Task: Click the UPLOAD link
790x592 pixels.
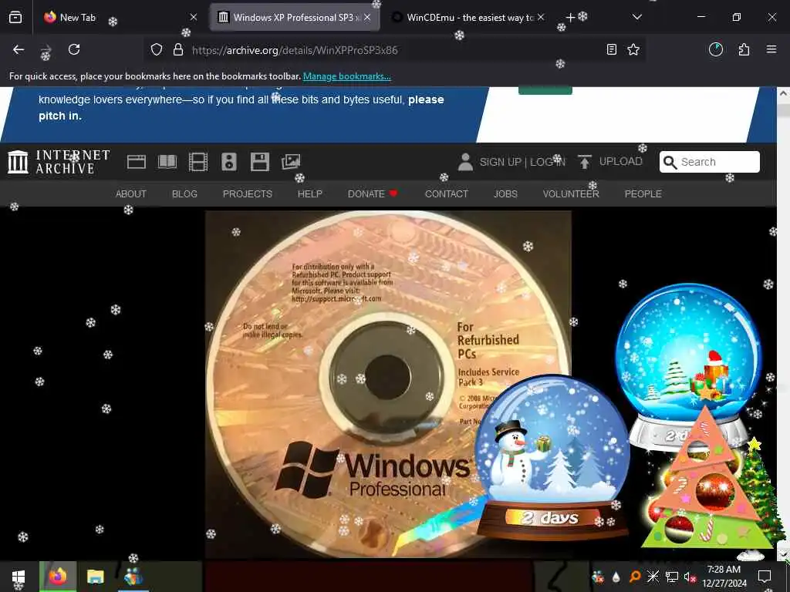Action: (x=621, y=162)
